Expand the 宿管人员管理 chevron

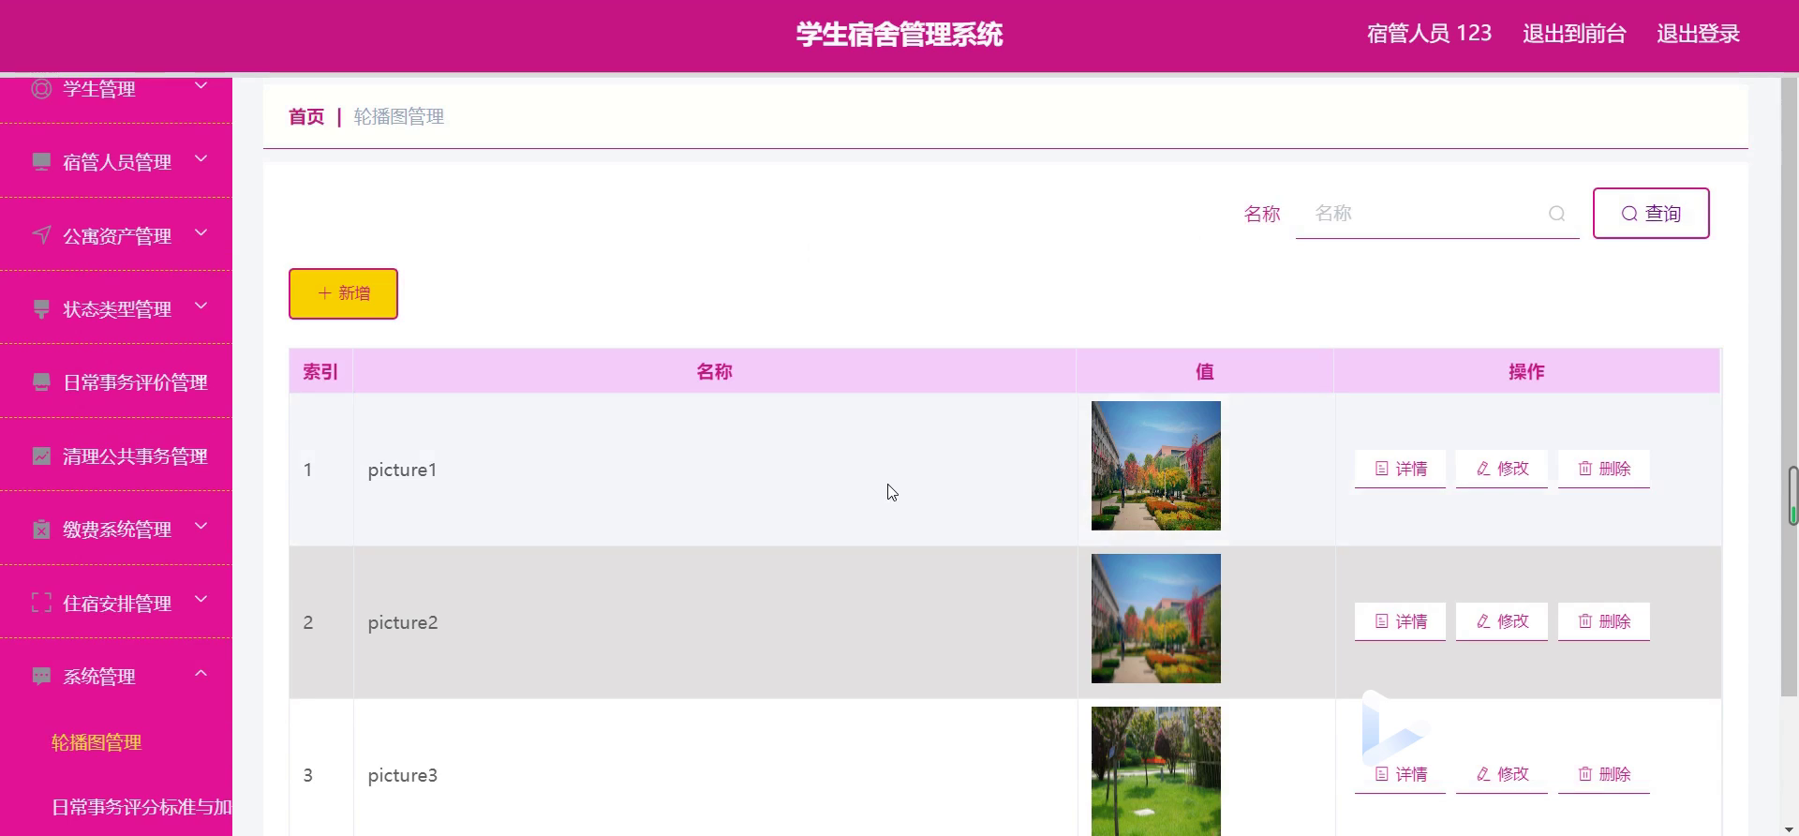[x=201, y=159]
